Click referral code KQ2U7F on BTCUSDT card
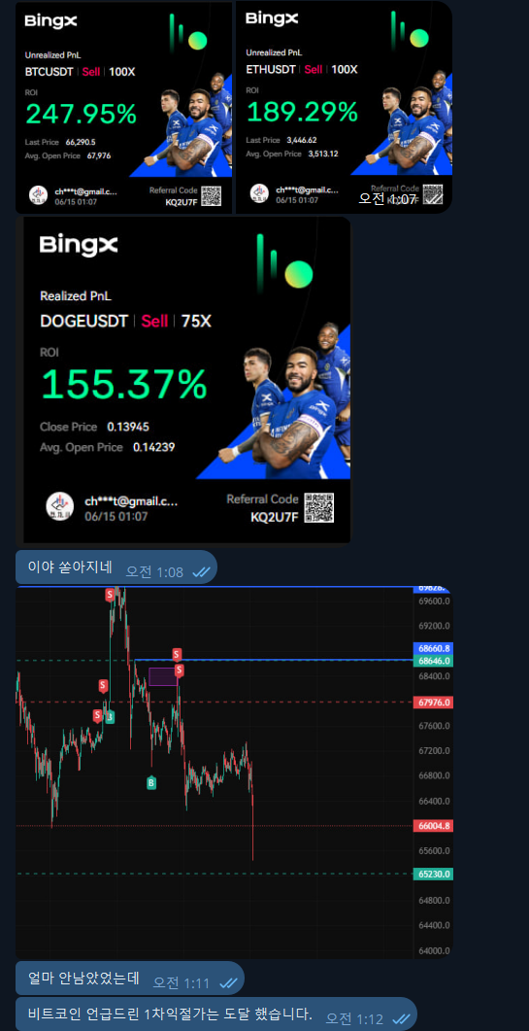 181,202
